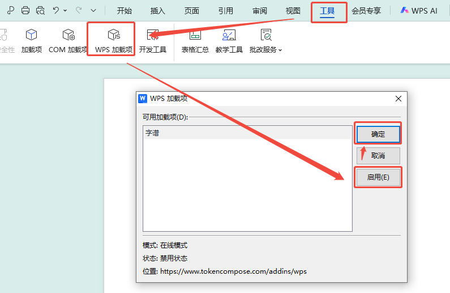Expand the 批改服务 dropdown
The height and width of the screenshot is (293, 450).
266,41
